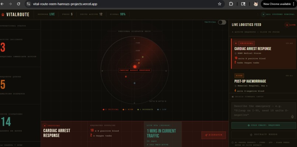
Task: Click the location pin beside Medical Stores address
Action: tap(235, 53)
